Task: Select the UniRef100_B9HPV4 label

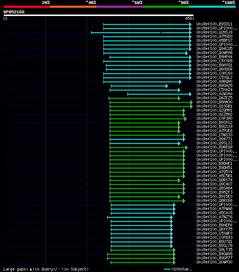Action: coord(214,57)
